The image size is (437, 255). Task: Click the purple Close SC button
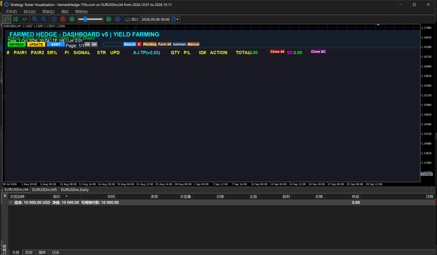coord(318,52)
